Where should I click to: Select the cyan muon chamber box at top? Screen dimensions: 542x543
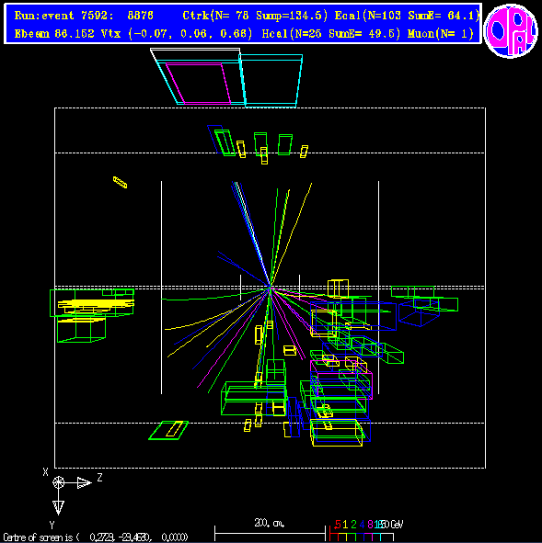point(271,80)
